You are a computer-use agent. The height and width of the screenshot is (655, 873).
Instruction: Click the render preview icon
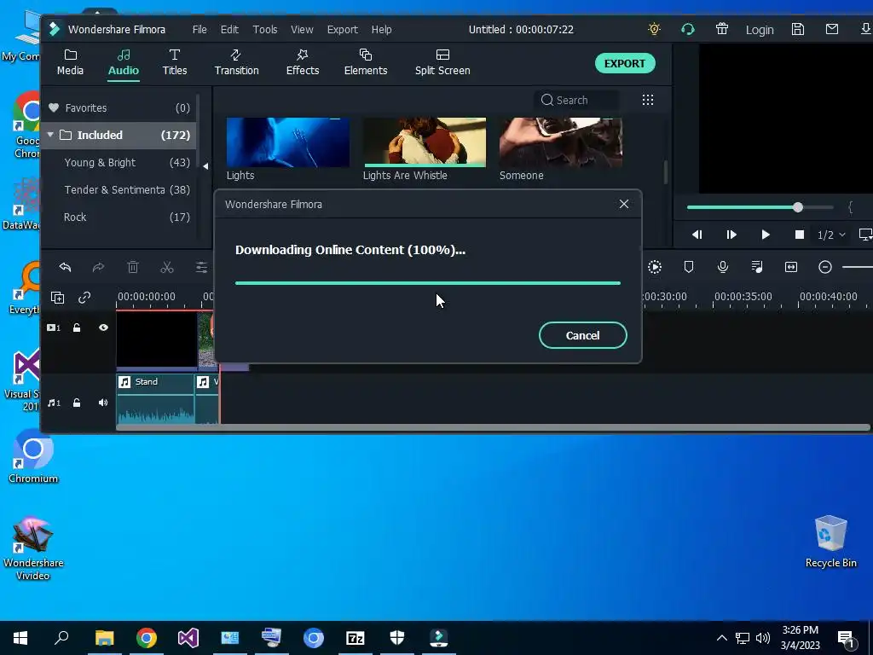[x=655, y=267]
